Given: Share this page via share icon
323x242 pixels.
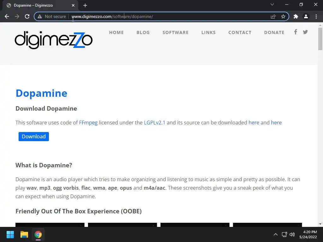Looking at the screenshot, I should [x=273, y=16].
